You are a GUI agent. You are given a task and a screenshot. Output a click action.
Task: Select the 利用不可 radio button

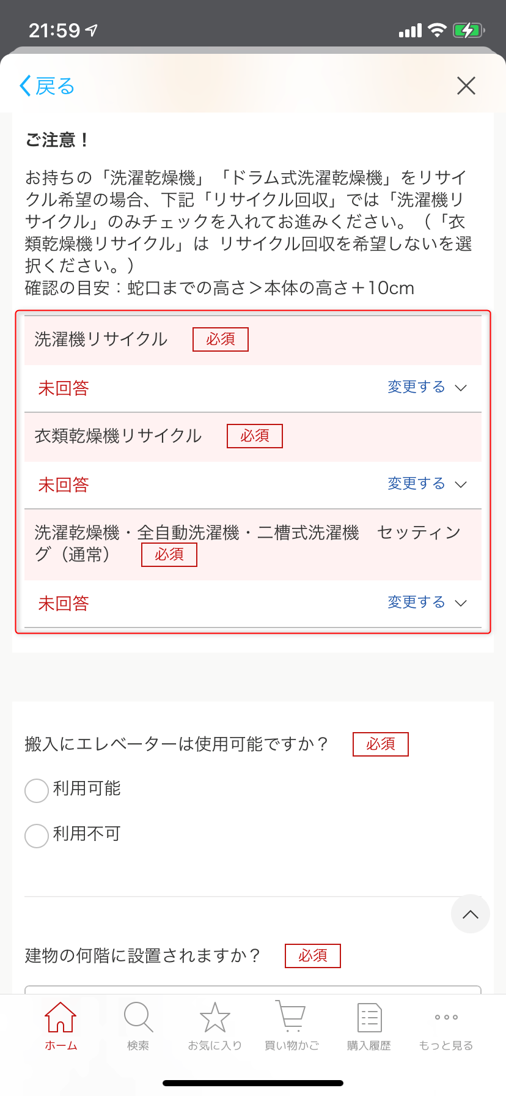click(x=37, y=835)
